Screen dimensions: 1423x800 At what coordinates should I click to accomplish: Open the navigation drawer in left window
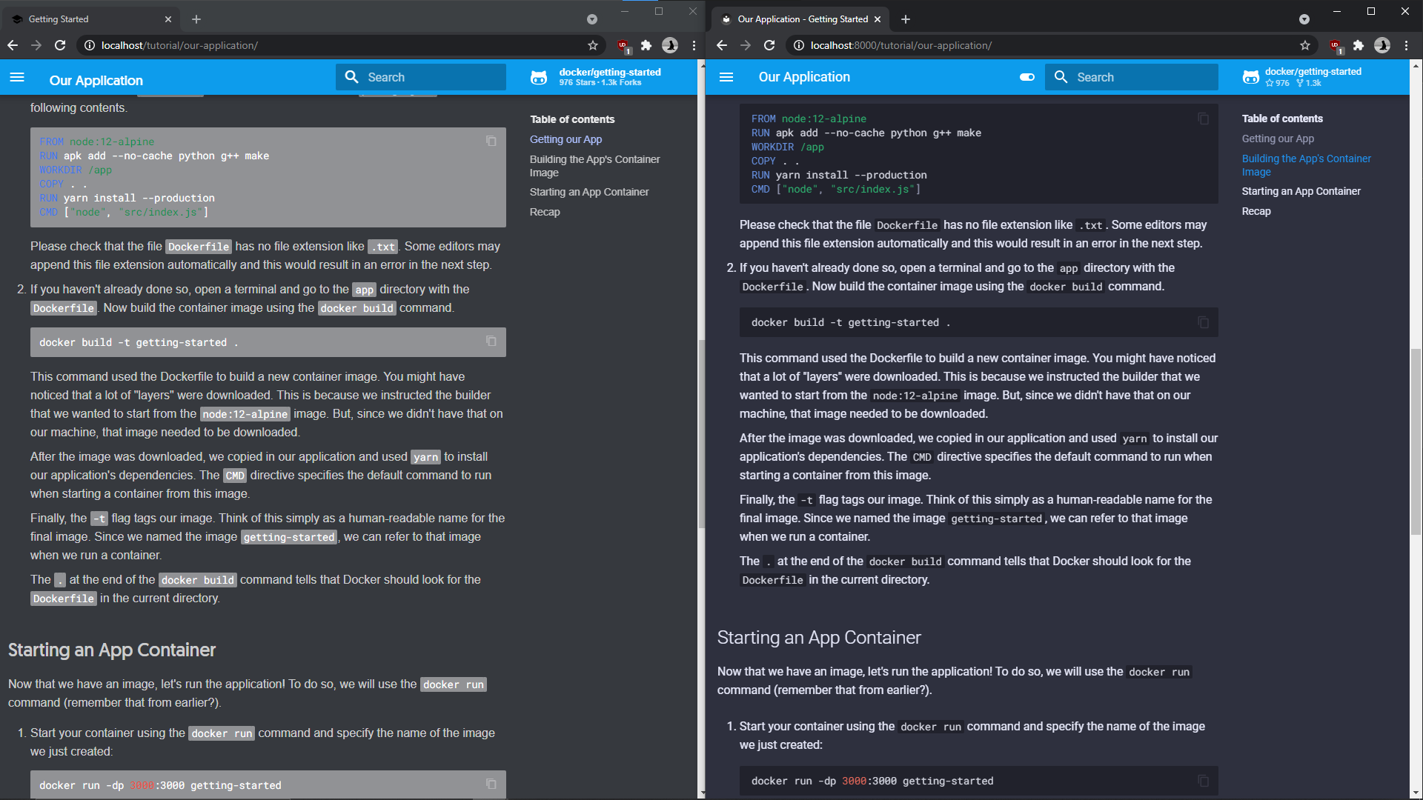[x=17, y=77]
